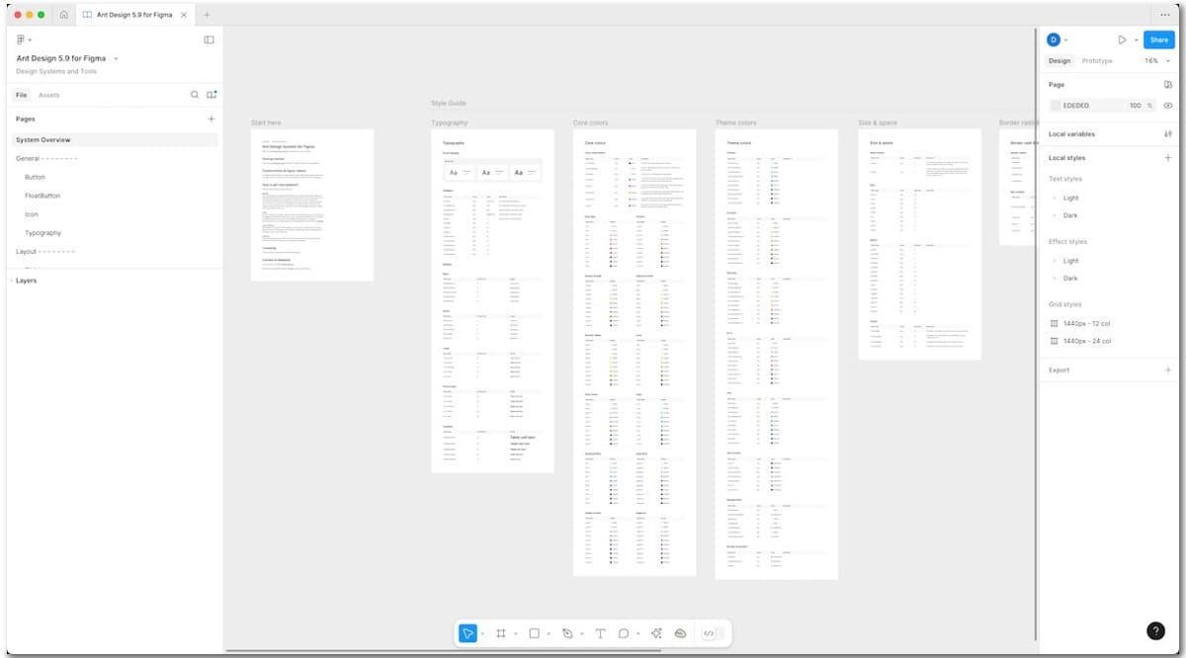Edit the background opacity 100 field
This screenshot has height=658, width=1186.
coord(1135,105)
